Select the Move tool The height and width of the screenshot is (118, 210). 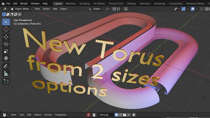[x=6, y=37]
